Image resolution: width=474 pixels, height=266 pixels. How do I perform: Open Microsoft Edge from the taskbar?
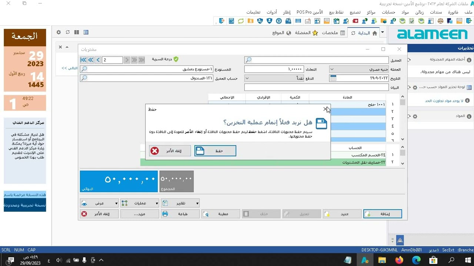(x=416, y=260)
